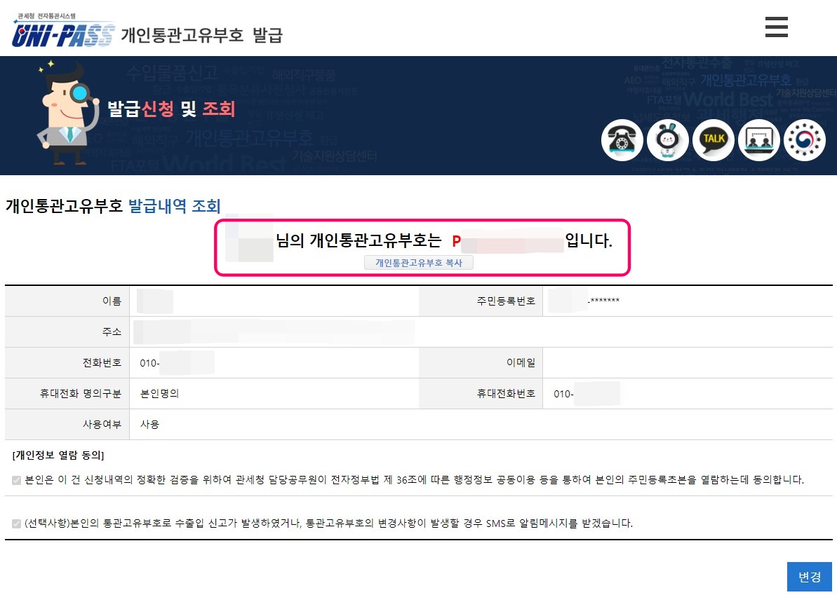Click the 발급신청 및 조회 banner title
837x609 pixels.
pyautogui.click(x=171, y=109)
